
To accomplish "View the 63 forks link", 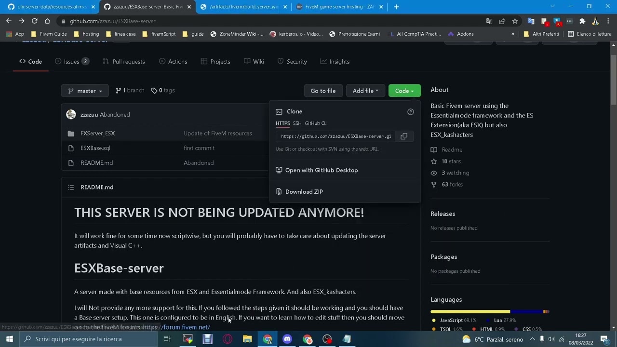I will click(446, 185).
